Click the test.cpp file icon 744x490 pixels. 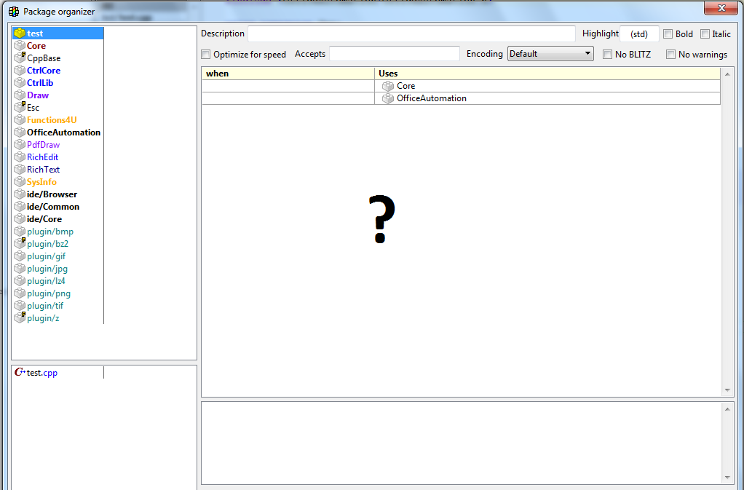(x=20, y=373)
